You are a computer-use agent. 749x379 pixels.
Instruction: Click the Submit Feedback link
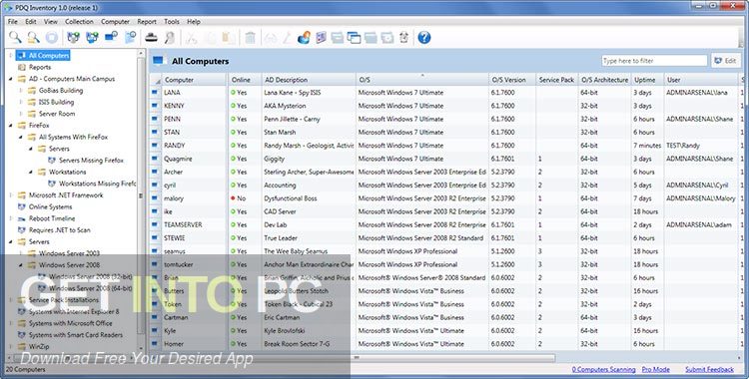pos(709,369)
